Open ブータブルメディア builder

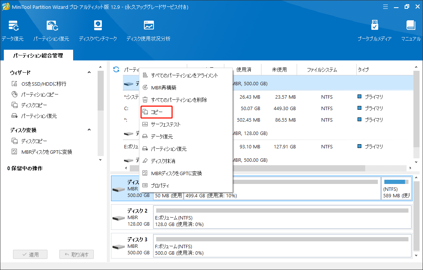point(374,31)
